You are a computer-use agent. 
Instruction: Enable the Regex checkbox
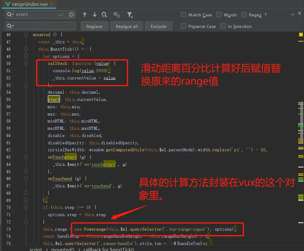(x=244, y=15)
